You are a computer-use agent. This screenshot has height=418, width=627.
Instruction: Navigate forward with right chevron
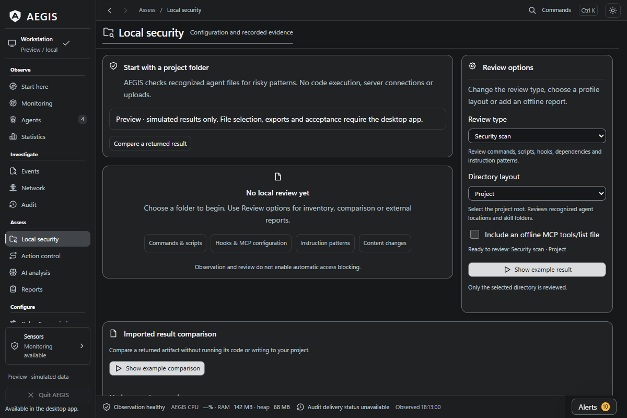pos(125,10)
